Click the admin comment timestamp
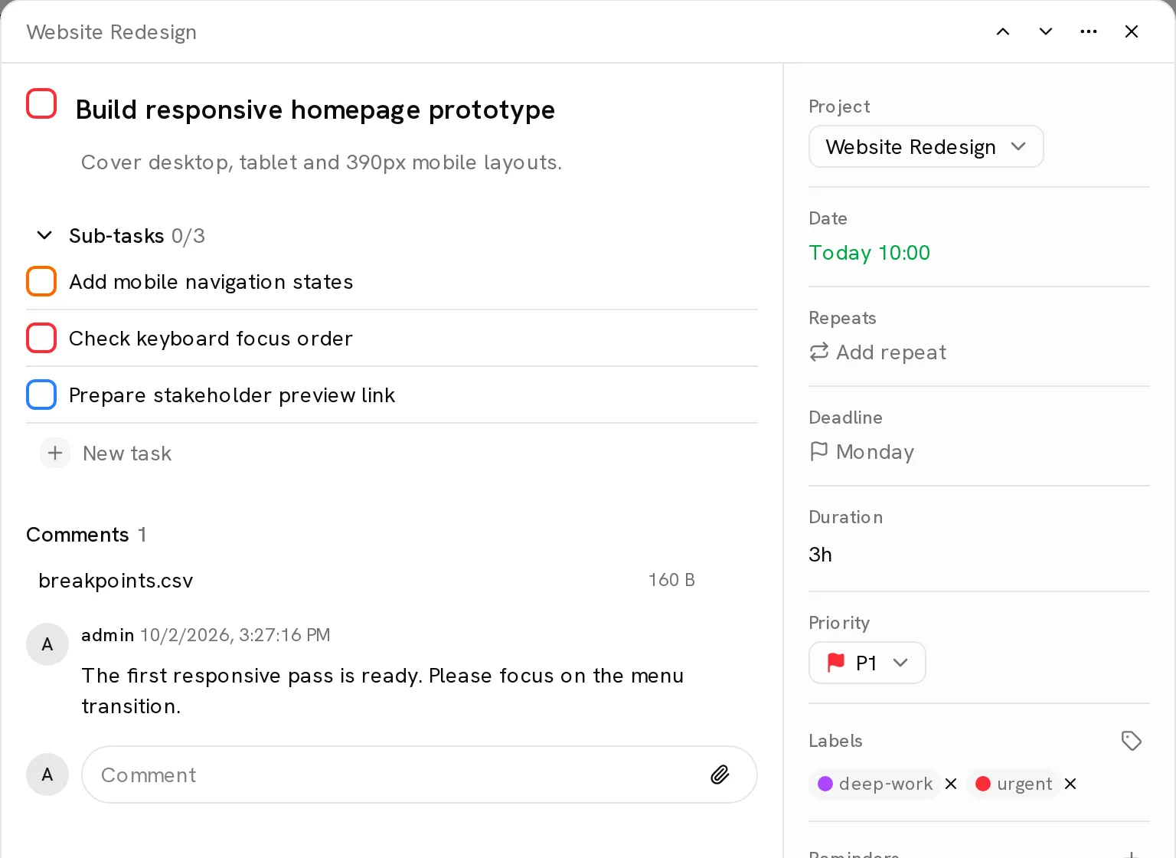The height and width of the screenshot is (858, 1176). pyautogui.click(x=235, y=635)
